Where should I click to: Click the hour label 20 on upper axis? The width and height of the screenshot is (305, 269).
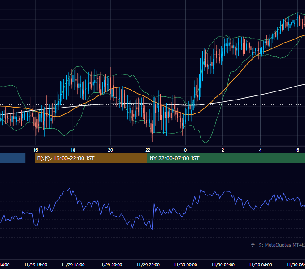[110, 150]
